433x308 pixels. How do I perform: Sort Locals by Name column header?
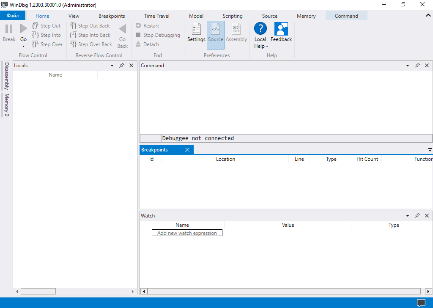(x=55, y=75)
